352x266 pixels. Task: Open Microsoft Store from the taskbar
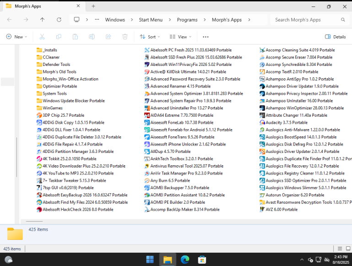[202, 260]
